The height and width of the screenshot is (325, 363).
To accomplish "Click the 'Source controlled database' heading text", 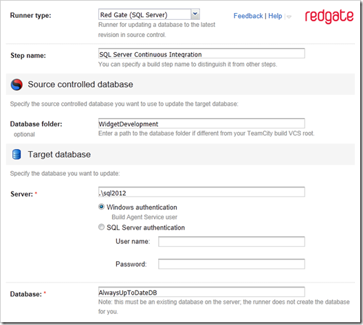I will 80,85.
